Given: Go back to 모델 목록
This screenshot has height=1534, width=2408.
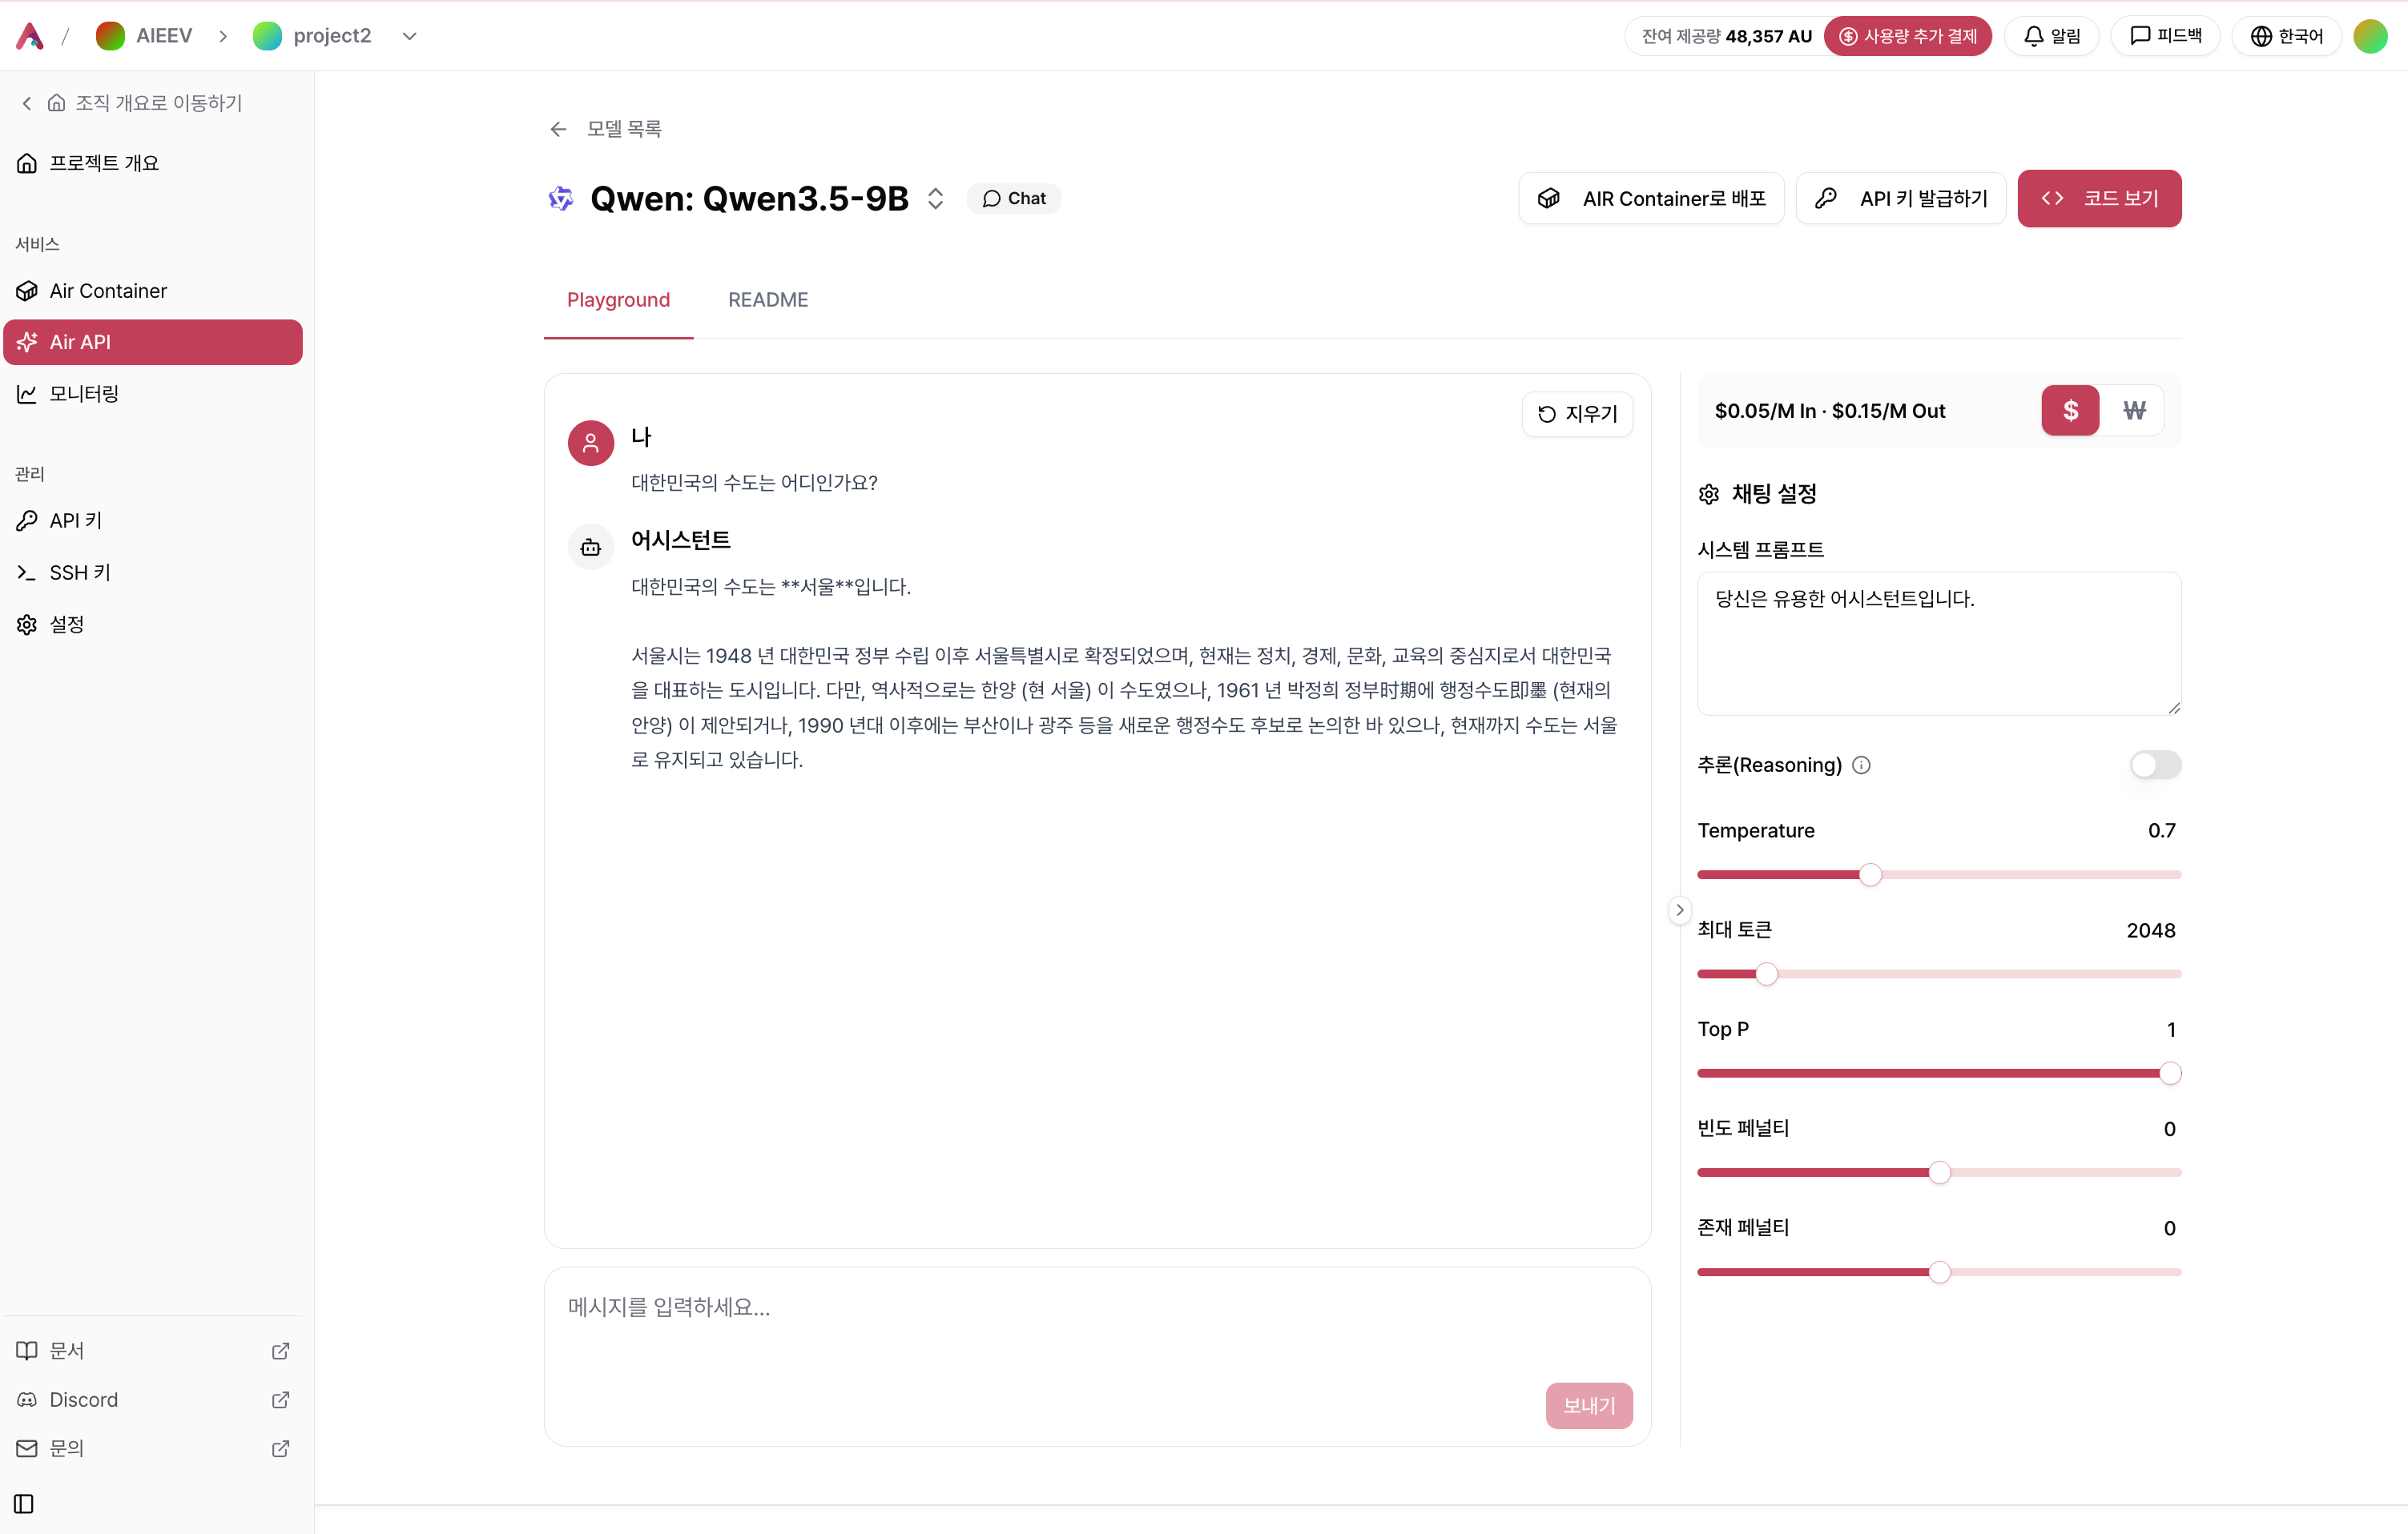Looking at the screenshot, I should coord(605,129).
